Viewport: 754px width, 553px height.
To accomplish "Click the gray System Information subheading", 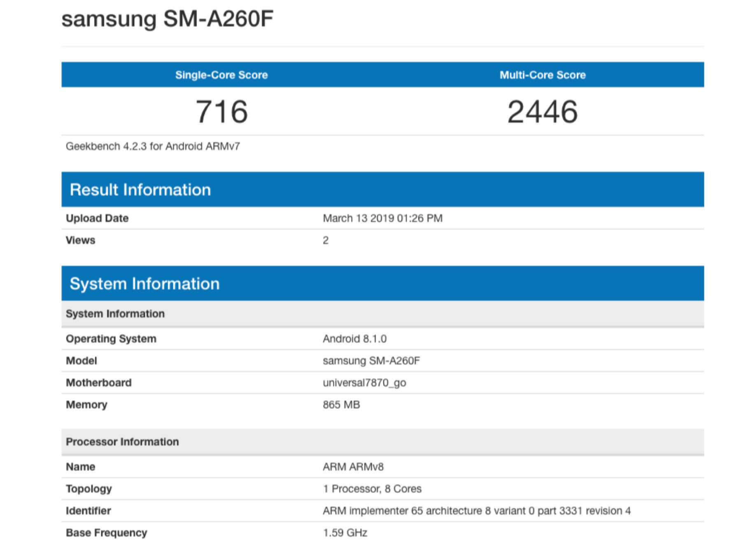I will point(115,314).
